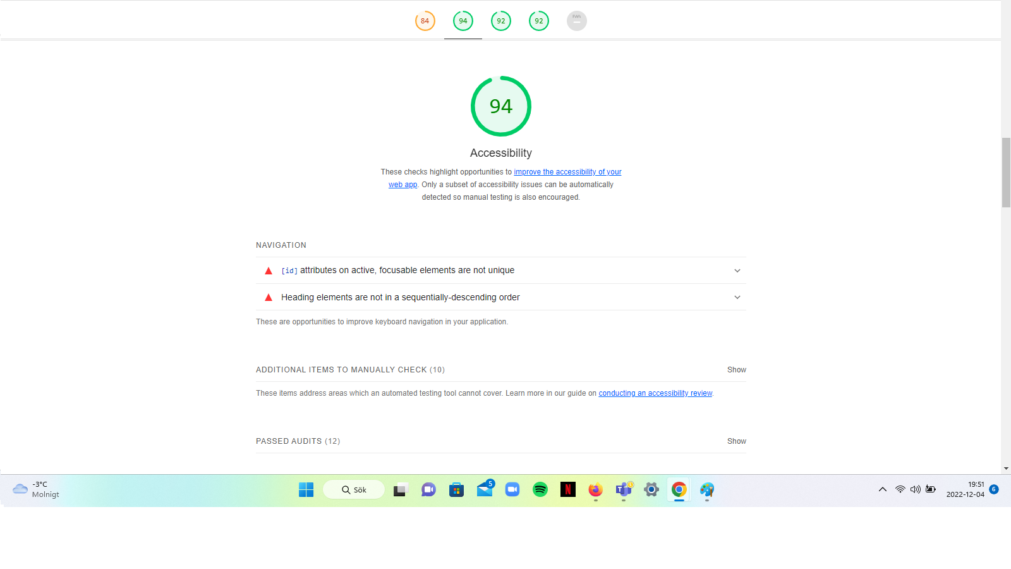Click the large Accessibility score gauge
Screen dimensions: 1011x569
[500, 106]
